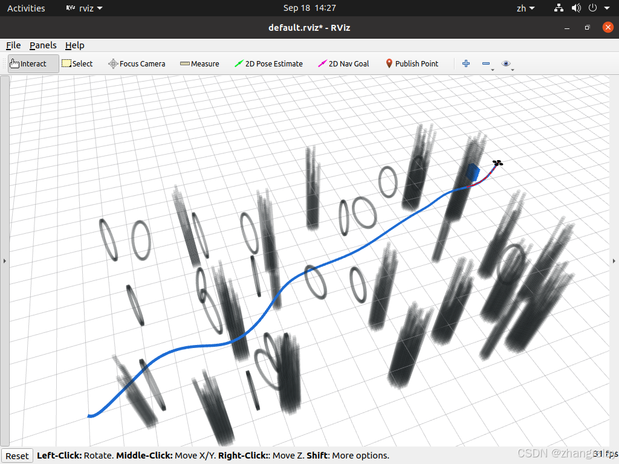Open the rviz application menu in top bar
This screenshot has height=464, width=619.
tap(84, 8)
